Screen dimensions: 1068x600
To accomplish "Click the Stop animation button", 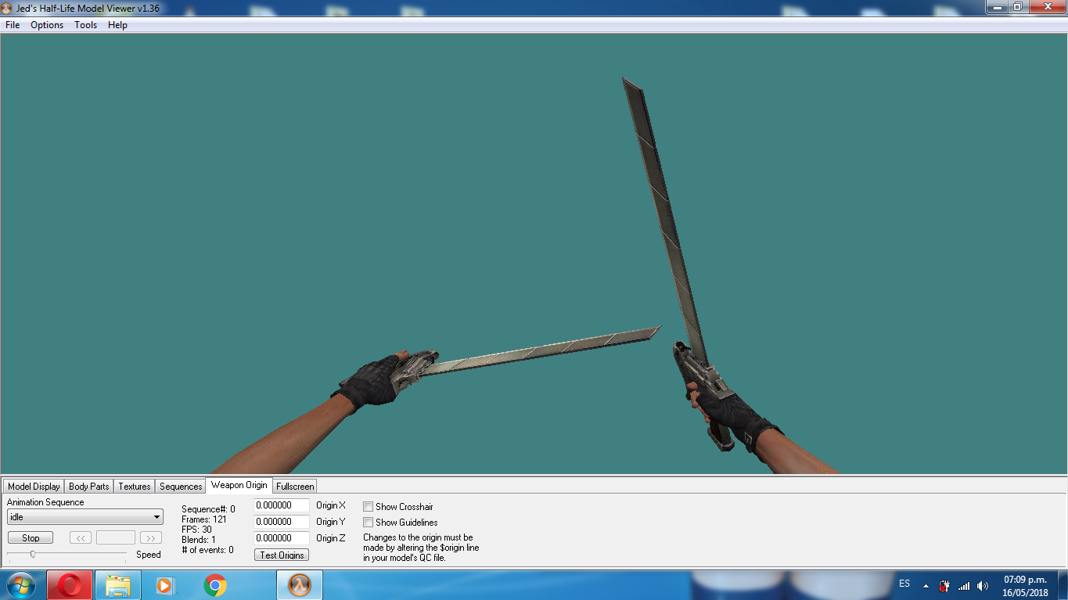I will [31, 537].
